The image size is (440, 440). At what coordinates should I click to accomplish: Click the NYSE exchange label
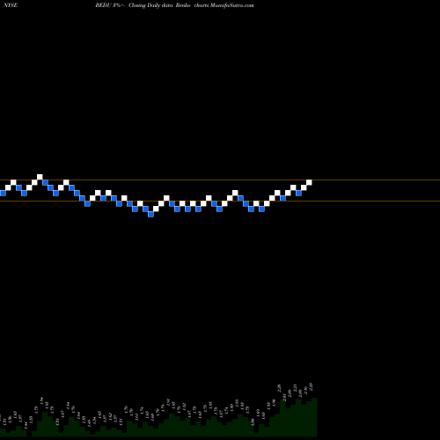click(11, 5)
